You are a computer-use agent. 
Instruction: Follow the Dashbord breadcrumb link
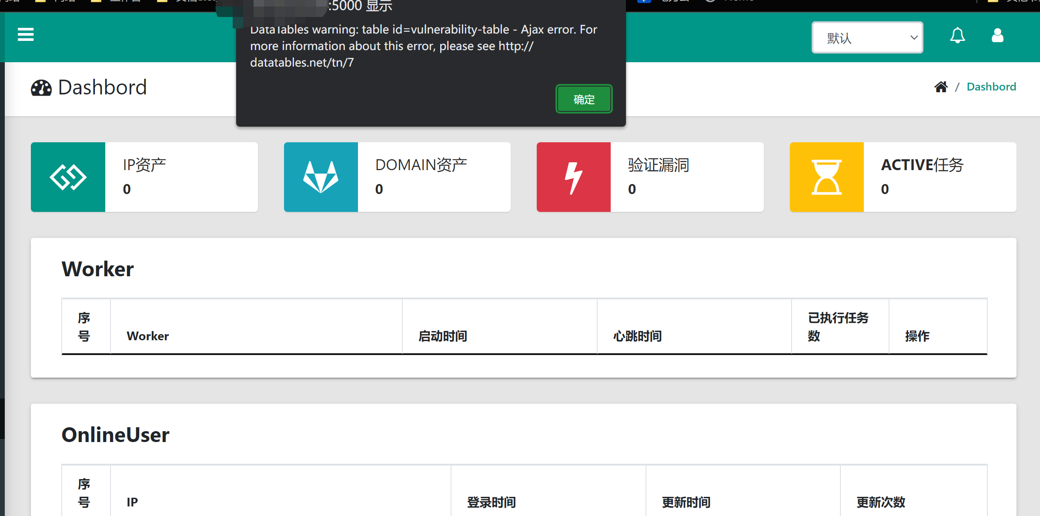click(x=991, y=86)
